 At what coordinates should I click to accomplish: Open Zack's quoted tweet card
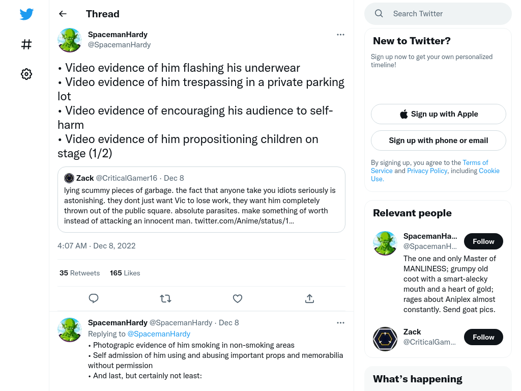(x=201, y=200)
